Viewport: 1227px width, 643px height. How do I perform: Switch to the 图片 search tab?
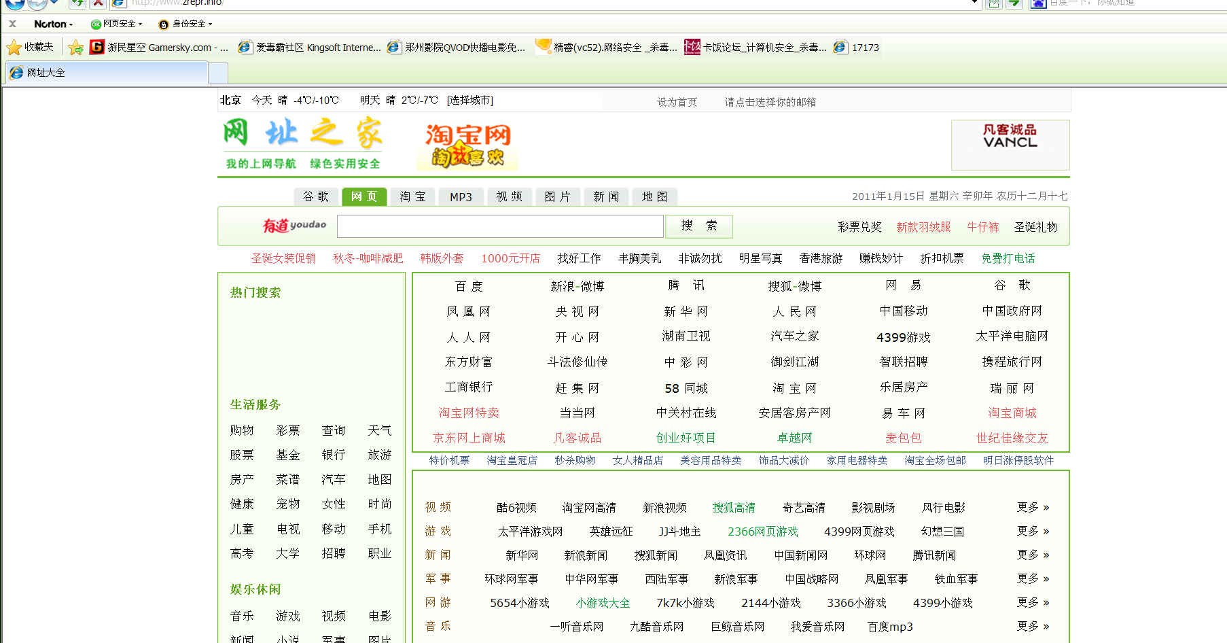click(x=557, y=196)
